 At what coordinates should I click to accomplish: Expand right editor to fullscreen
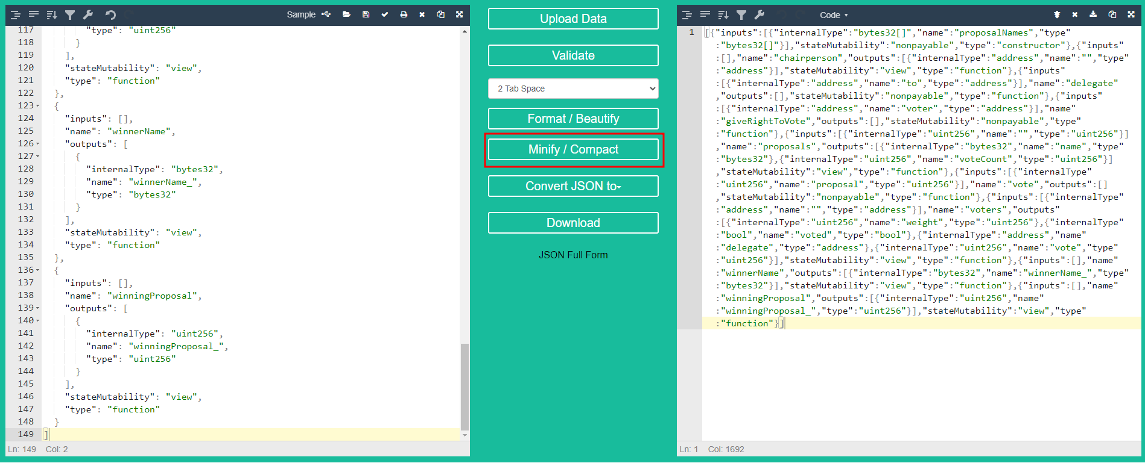[x=1131, y=14]
